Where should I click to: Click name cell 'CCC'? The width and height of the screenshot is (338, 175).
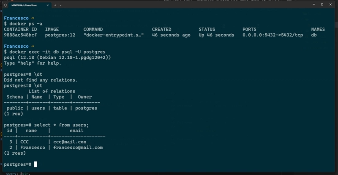pos(25,142)
